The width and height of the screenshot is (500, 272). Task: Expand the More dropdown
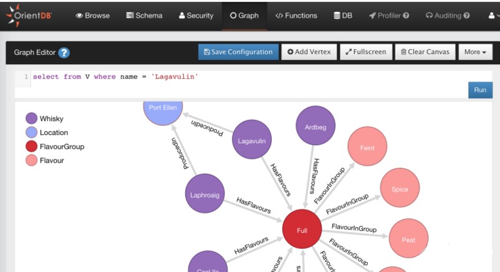point(475,52)
